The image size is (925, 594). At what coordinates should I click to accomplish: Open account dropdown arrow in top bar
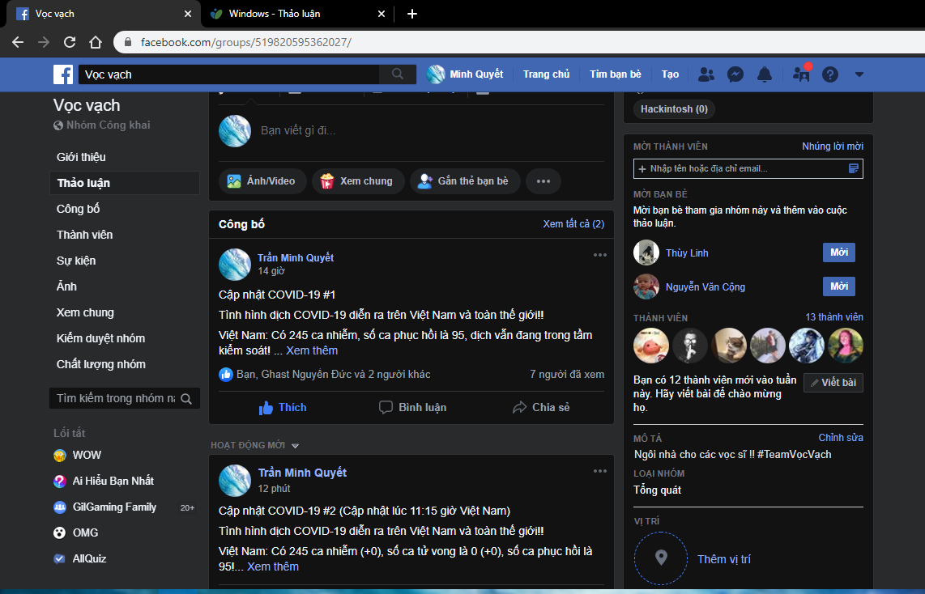(859, 74)
